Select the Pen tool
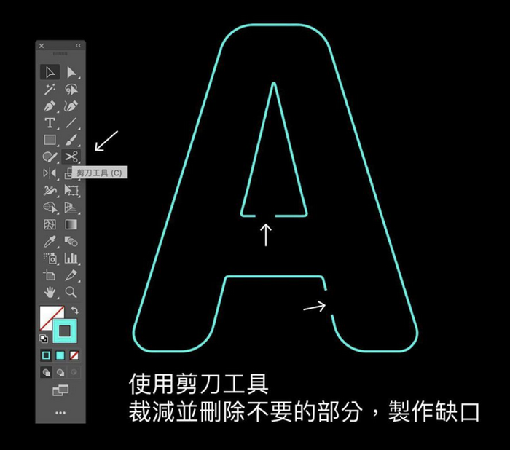 [50, 106]
